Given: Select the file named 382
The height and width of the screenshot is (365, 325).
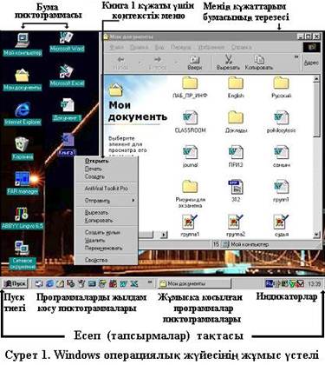Looking at the screenshot, I should pos(236,190).
